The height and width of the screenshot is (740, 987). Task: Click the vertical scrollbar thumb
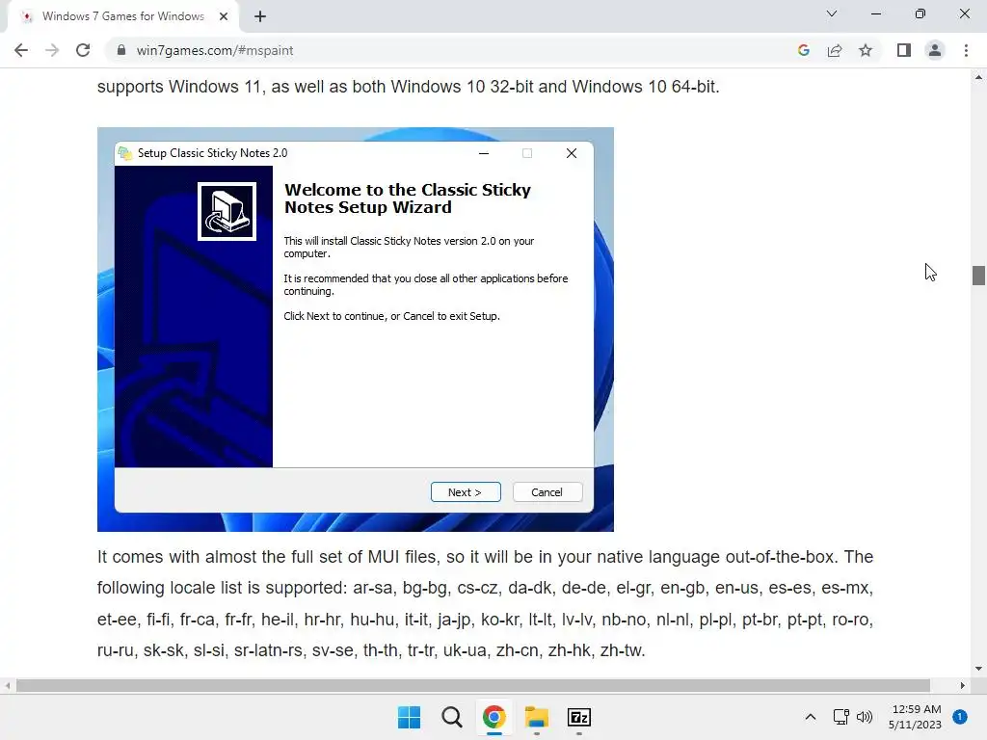click(x=978, y=276)
